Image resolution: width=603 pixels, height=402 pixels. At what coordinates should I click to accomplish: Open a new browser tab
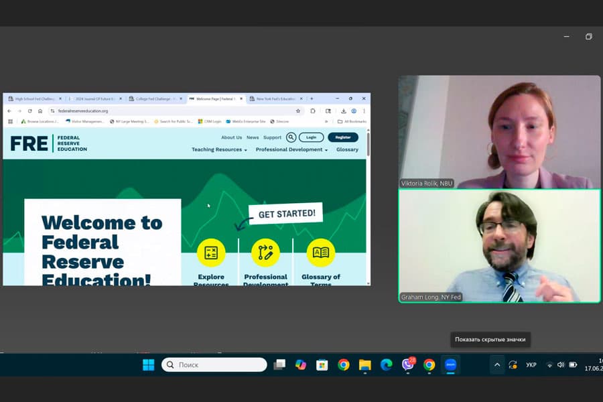(x=312, y=99)
